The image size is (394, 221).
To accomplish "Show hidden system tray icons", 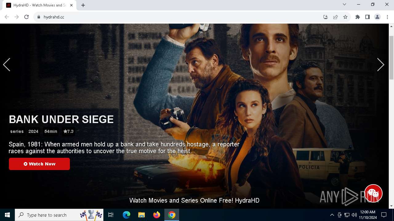I will 332,215.
